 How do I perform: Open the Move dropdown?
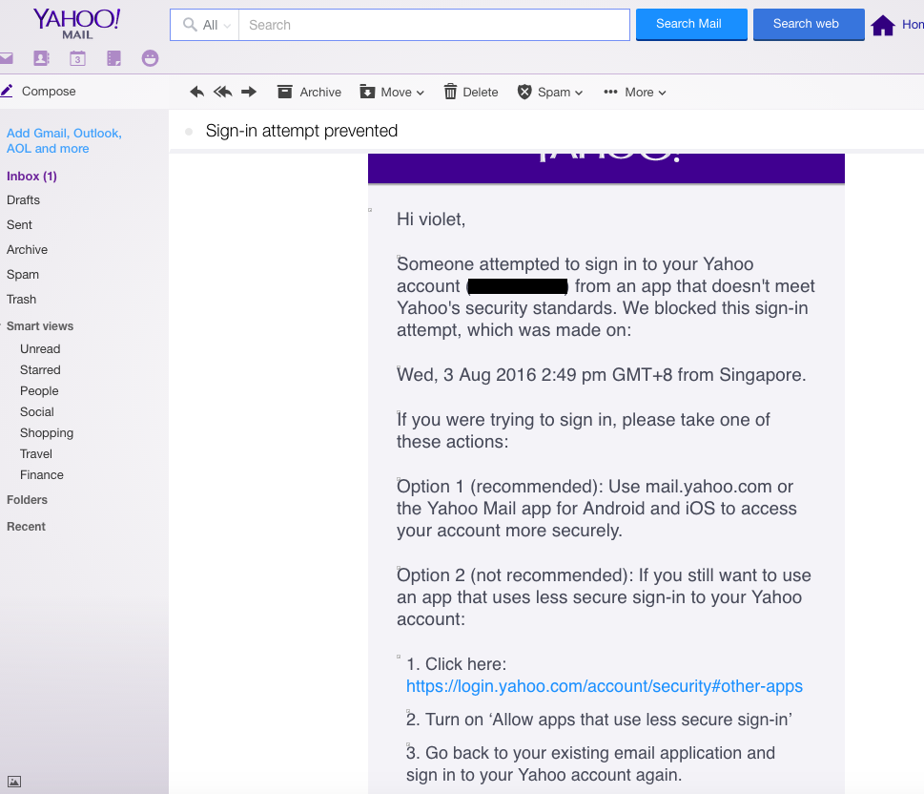click(x=392, y=92)
